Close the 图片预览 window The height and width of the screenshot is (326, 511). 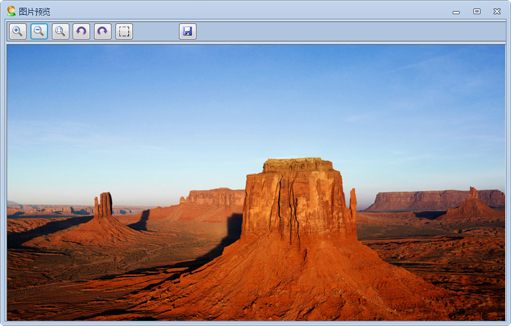point(497,12)
